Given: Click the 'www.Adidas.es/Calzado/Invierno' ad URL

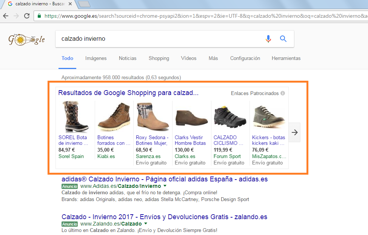Looking at the screenshot, I should (121, 186).
